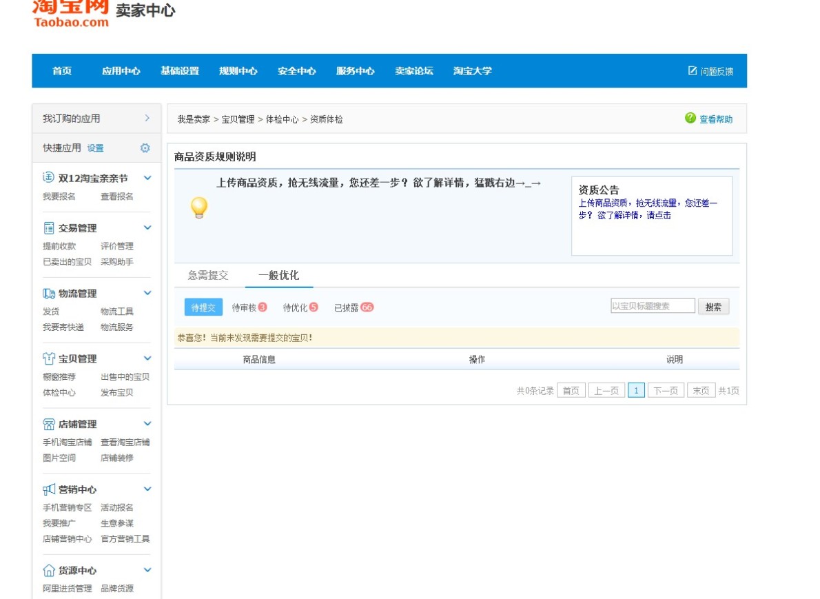Viewport: 820px width, 599px height.
Task: Select the 待提交 filter
Action: pos(203,307)
